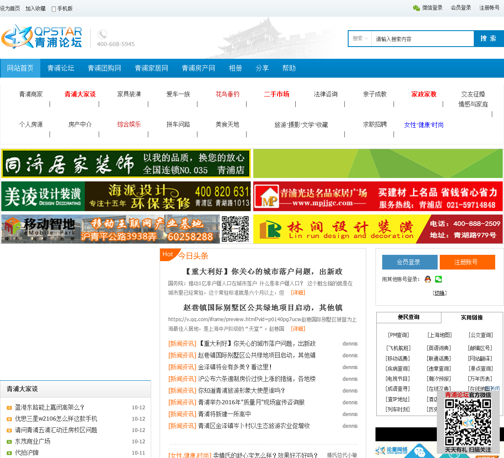Open the QPSTAR 青浦论坛 logo
The image size is (504, 458).
pos(42,37)
